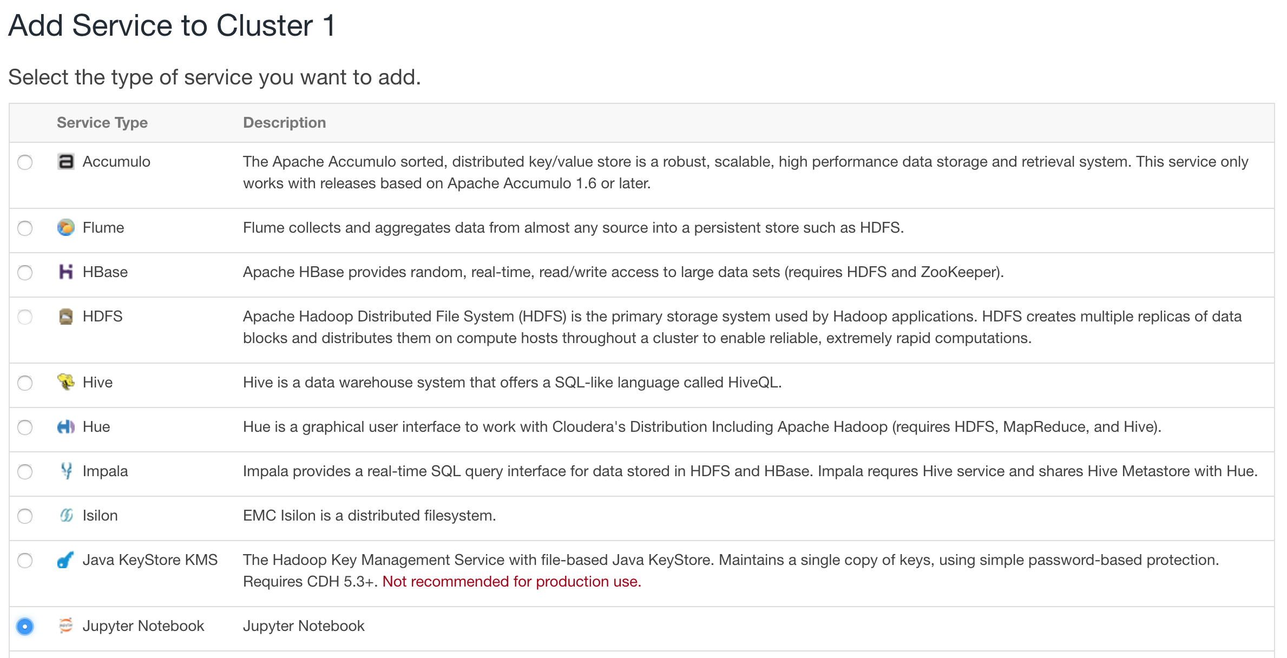The height and width of the screenshot is (658, 1287).
Task: Click the Java KeyStore KMS key icon
Action: click(65, 560)
